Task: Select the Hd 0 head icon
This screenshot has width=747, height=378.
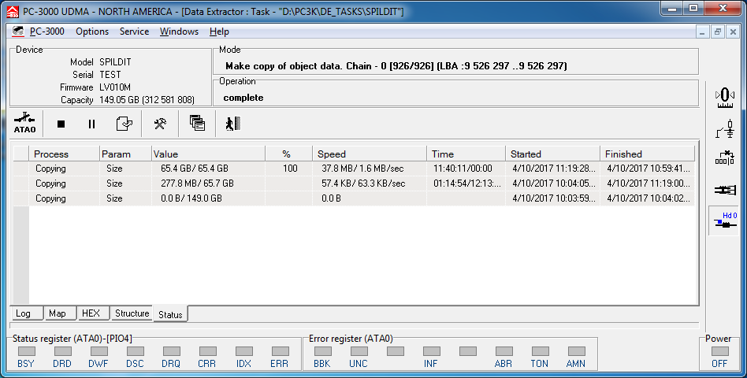Action: click(726, 220)
